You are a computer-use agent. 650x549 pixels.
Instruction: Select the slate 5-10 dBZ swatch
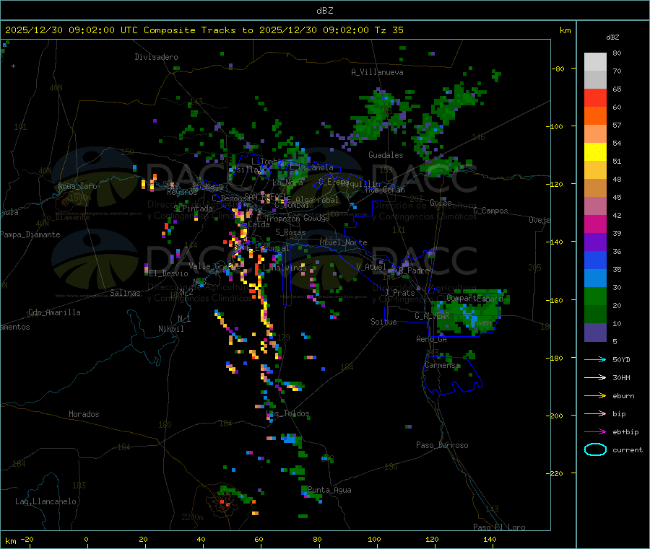point(595,333)
